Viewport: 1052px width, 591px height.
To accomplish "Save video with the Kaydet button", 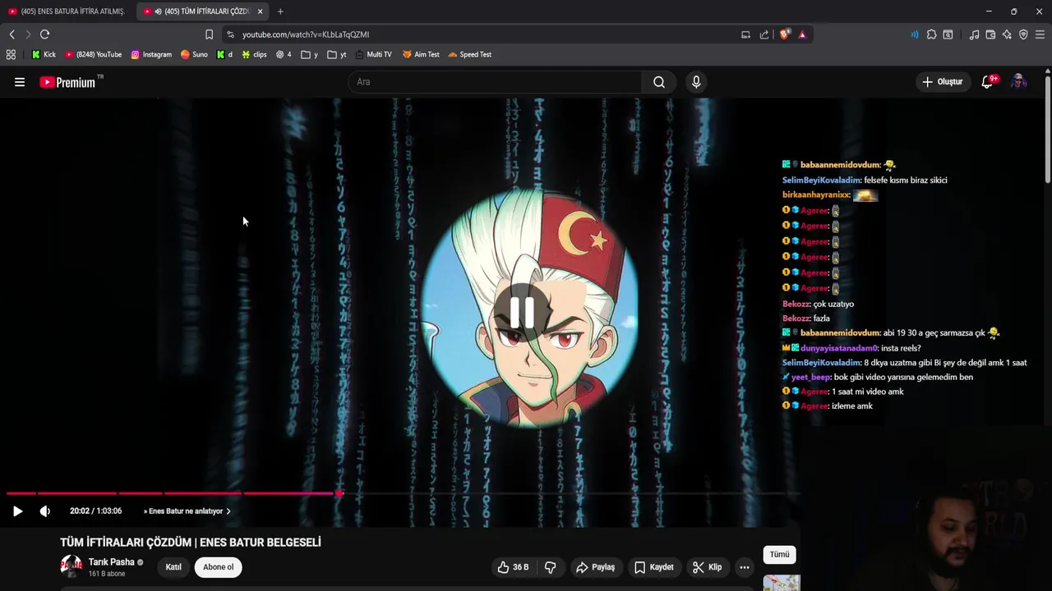I will (x=654, y=567).
